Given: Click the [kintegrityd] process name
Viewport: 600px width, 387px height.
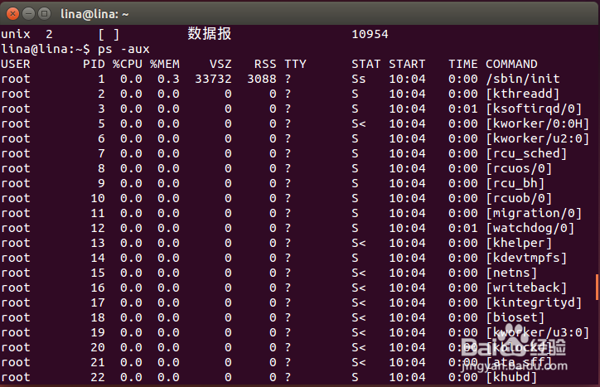Looking at the screenshot, I should [534, 302].
